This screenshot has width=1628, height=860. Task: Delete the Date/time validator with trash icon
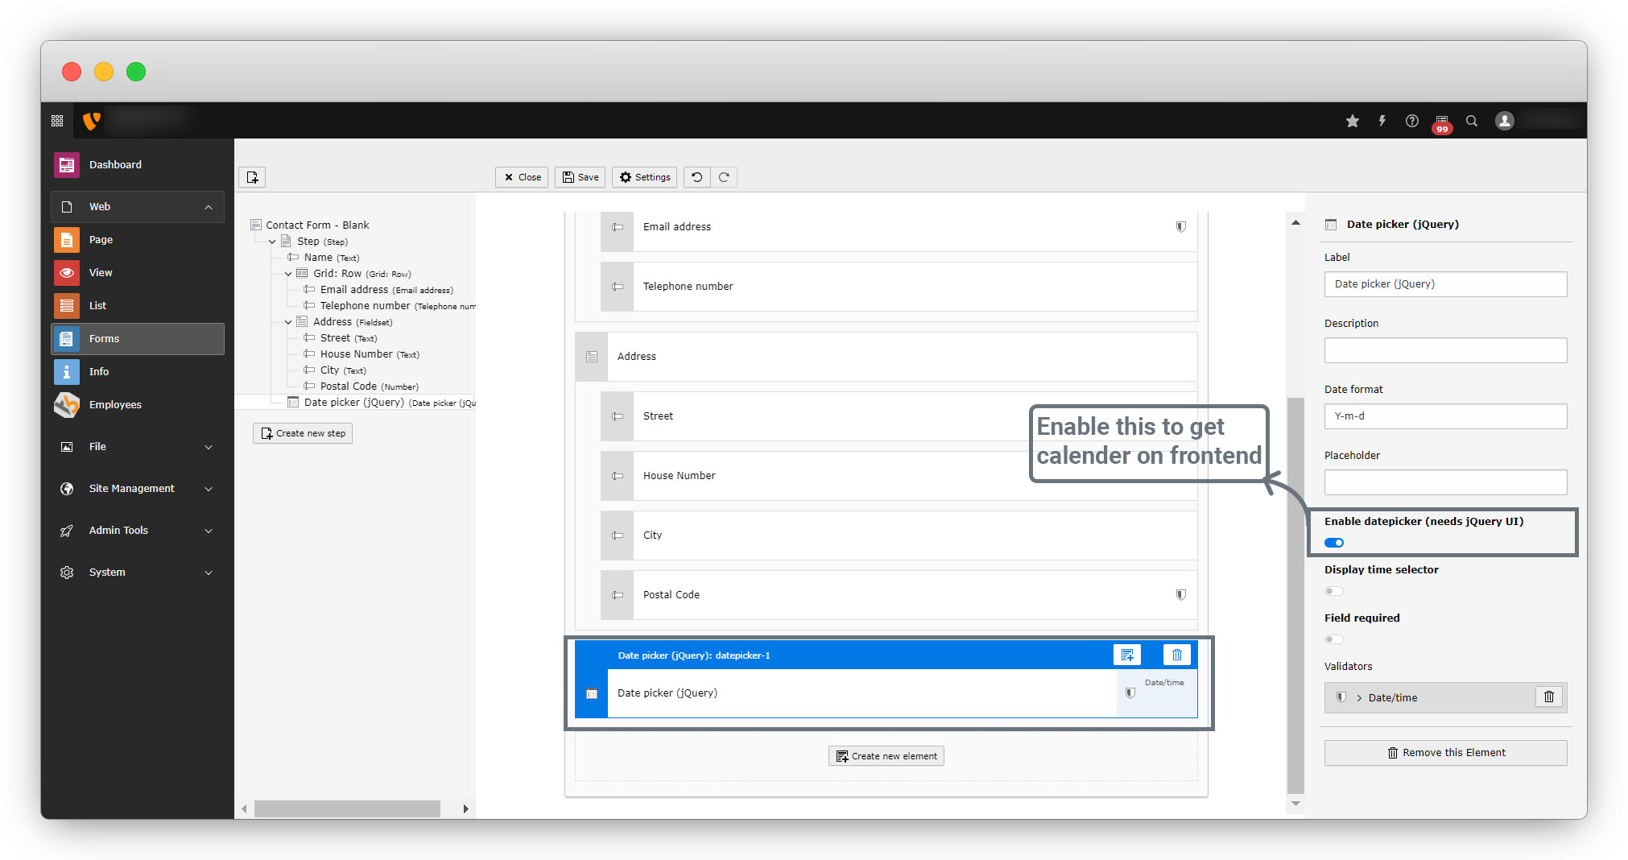[1548, 697]
